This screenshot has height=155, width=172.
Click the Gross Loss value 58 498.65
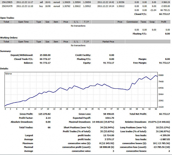(x=109, y=114)
